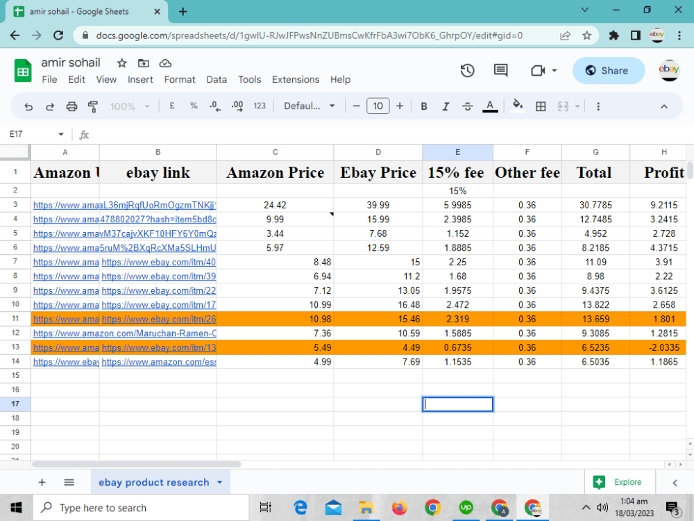Increase decimal places

coord(237,106)
